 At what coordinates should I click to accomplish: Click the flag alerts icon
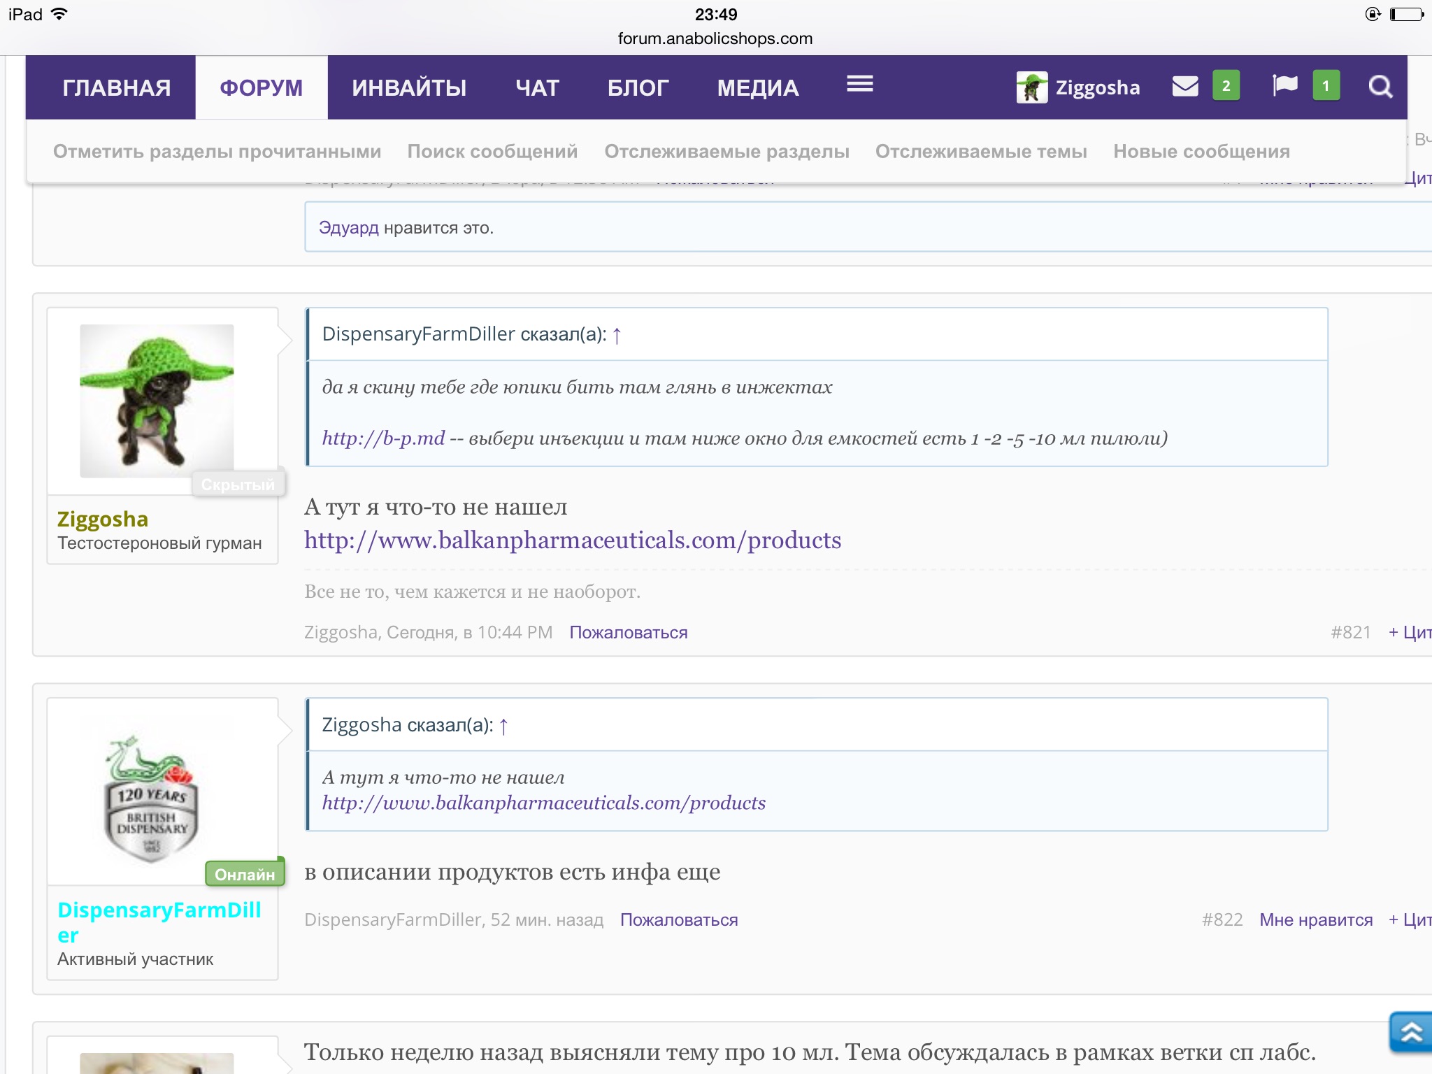1284,87
